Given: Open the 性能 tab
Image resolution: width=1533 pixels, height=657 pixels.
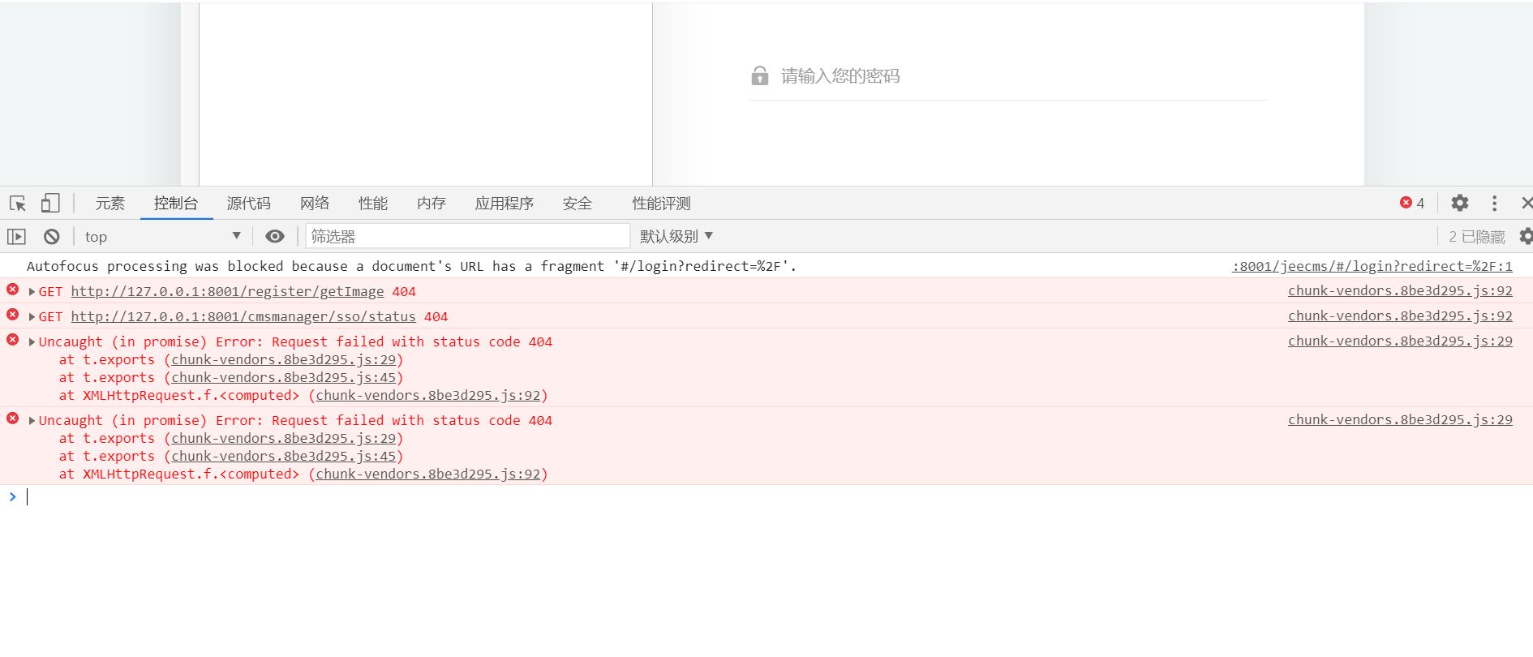Looking at the screenshot, I should (373, 204).
